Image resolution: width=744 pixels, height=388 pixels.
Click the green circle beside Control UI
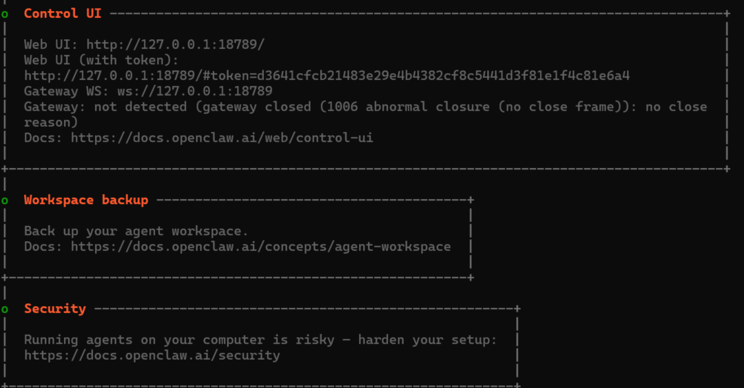(x=5, y=14)
